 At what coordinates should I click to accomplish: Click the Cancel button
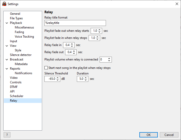click(169, 135)
